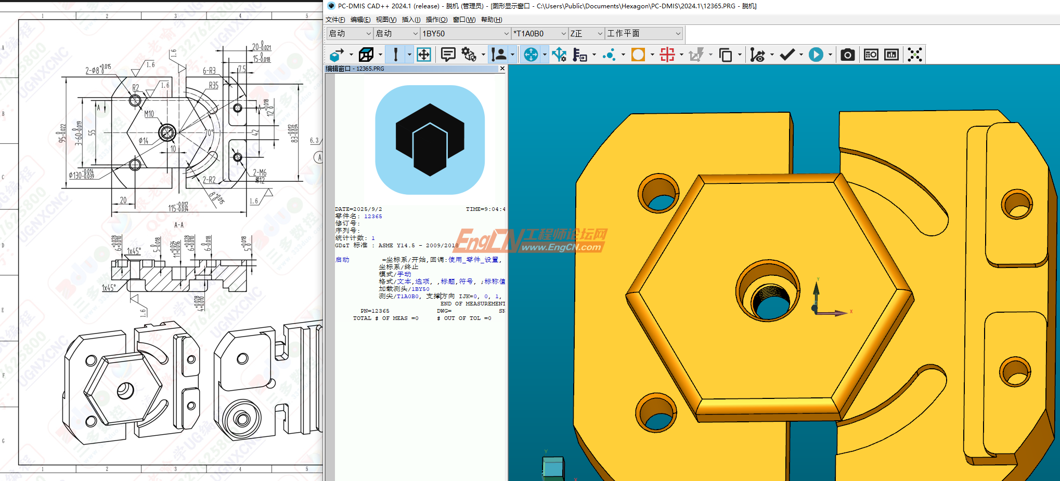Click the PN=12365 text

(x=374, y=311)
